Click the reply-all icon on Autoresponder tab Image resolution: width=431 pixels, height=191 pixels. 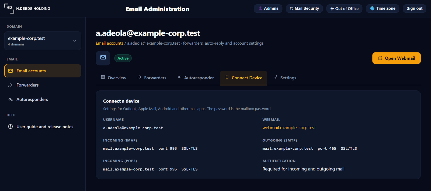pyautogui.click(x=179, y=77)
